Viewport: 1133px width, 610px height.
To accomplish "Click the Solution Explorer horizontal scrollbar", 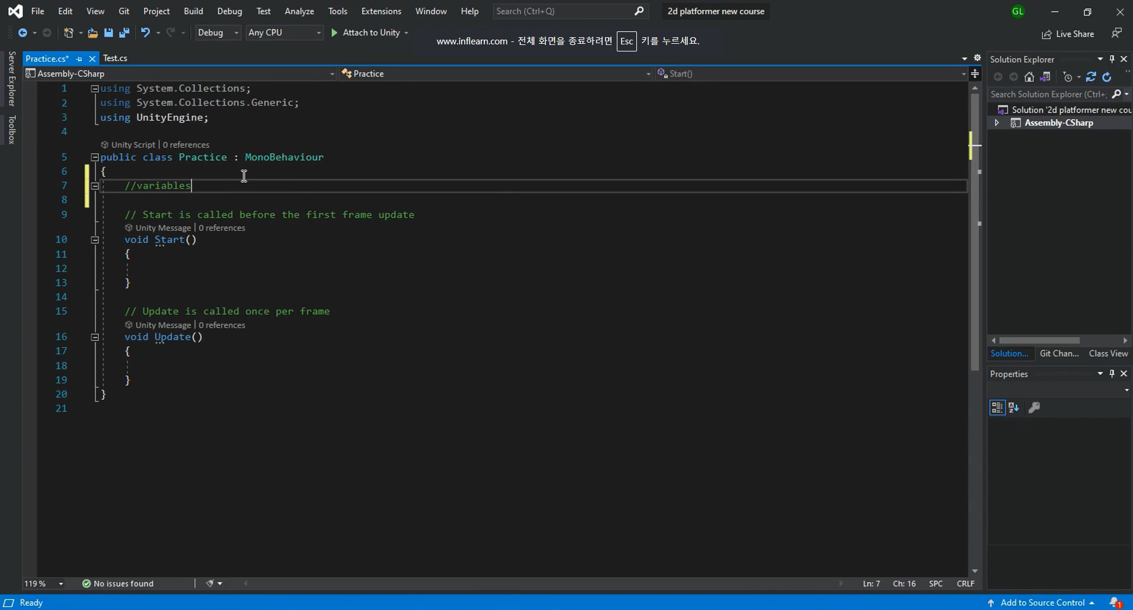I will pyautogui.click(x=1039, y=340).
